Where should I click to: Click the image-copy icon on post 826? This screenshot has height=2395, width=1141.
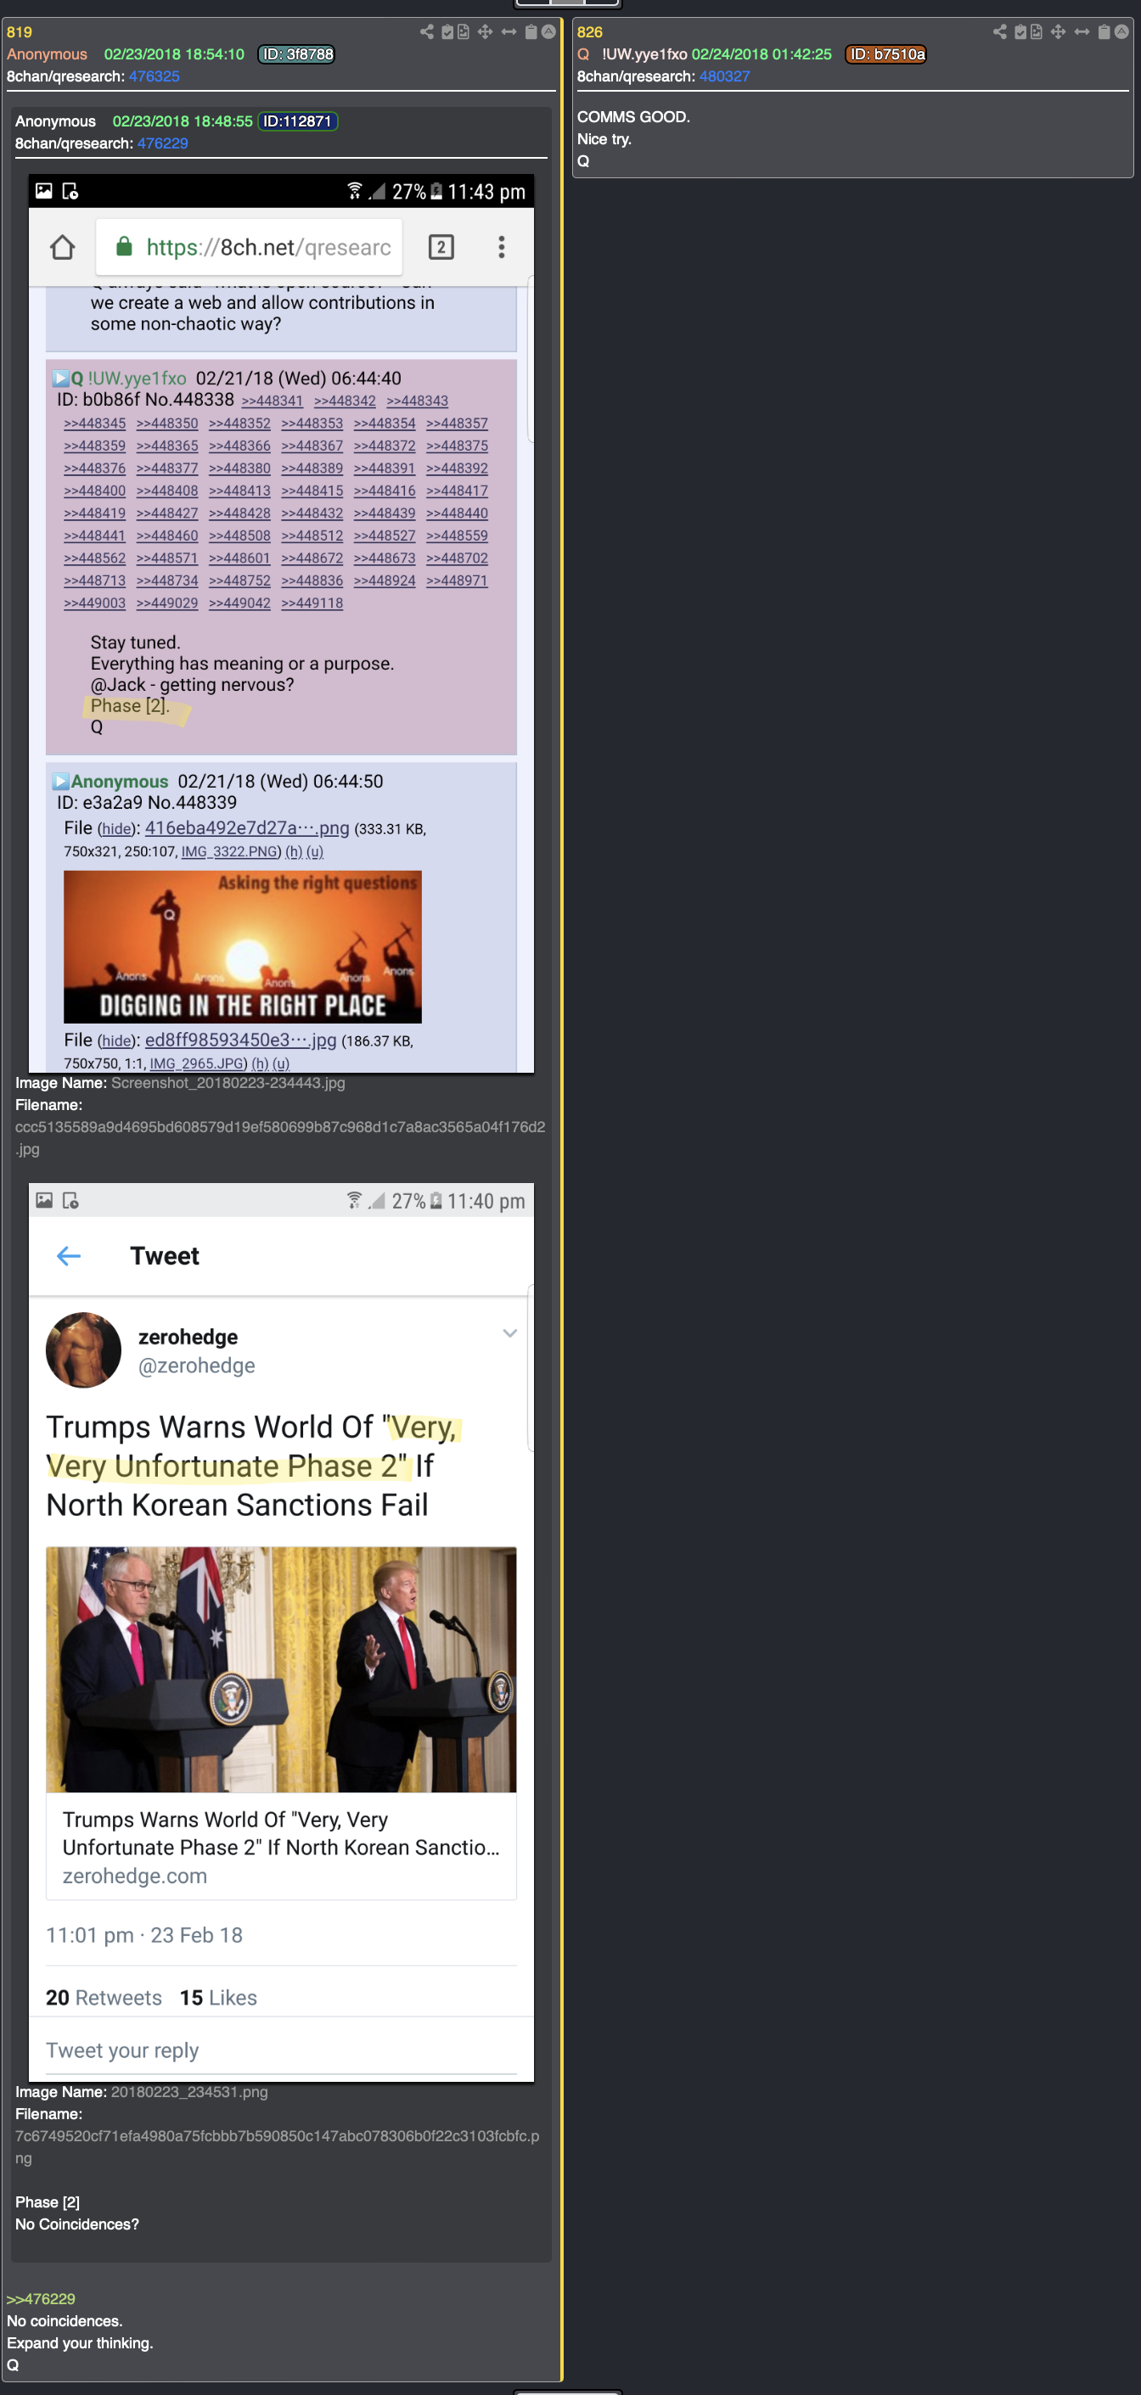tap(1036, 31)
